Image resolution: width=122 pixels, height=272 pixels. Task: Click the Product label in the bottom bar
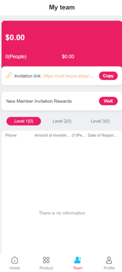click(x=46, y=268)
